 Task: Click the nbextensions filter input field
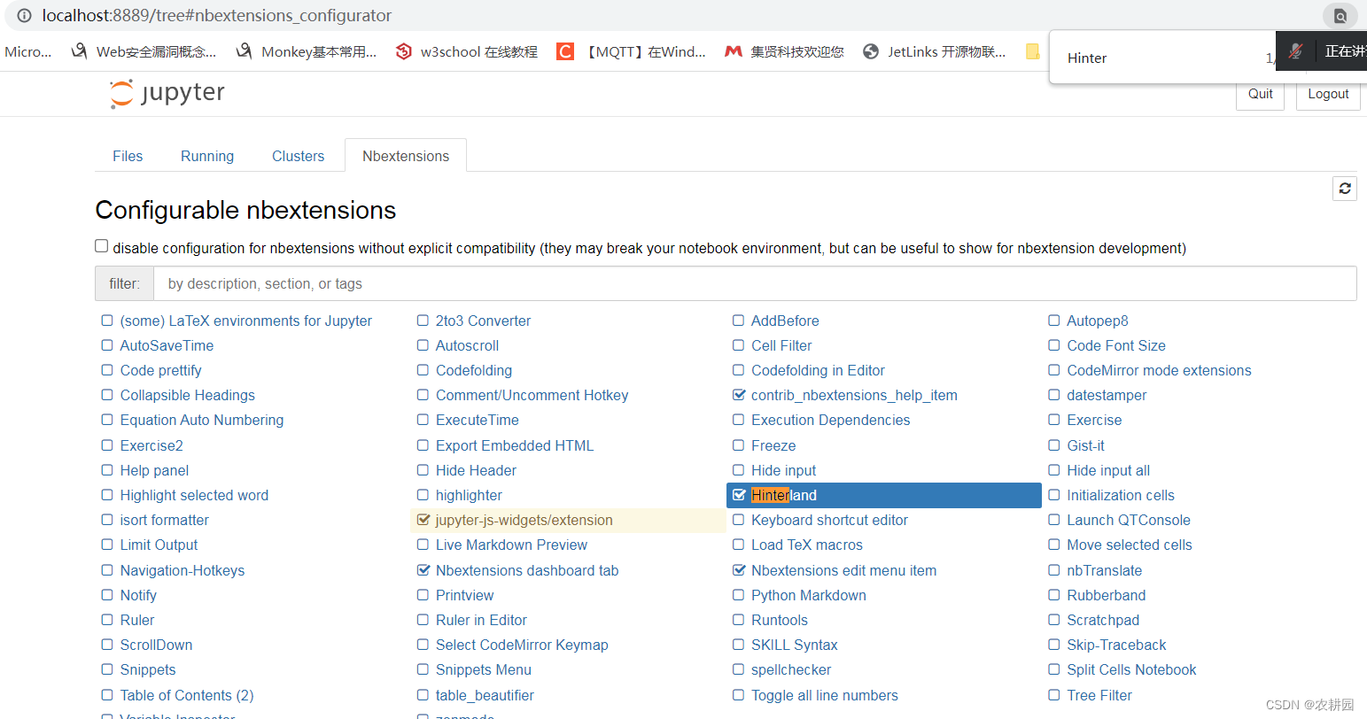[x=755, y=283]
